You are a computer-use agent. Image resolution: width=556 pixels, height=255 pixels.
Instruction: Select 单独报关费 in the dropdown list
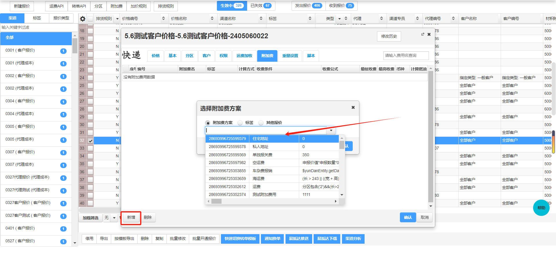pos(272,155)
